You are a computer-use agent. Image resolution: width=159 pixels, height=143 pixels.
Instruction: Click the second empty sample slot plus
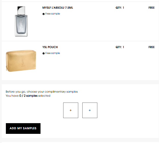pyautogui.click(x=90, y=110)
